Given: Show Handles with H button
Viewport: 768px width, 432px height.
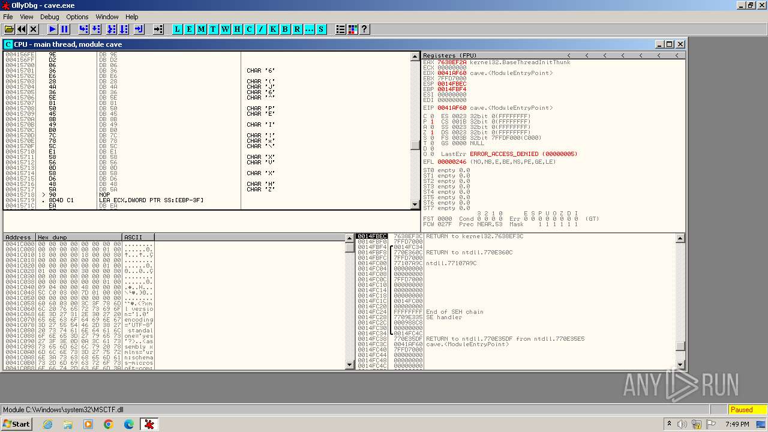Looking at the screenshot, I should [238, 29].
